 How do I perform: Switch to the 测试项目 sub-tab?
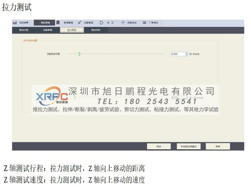pos(96,30)
